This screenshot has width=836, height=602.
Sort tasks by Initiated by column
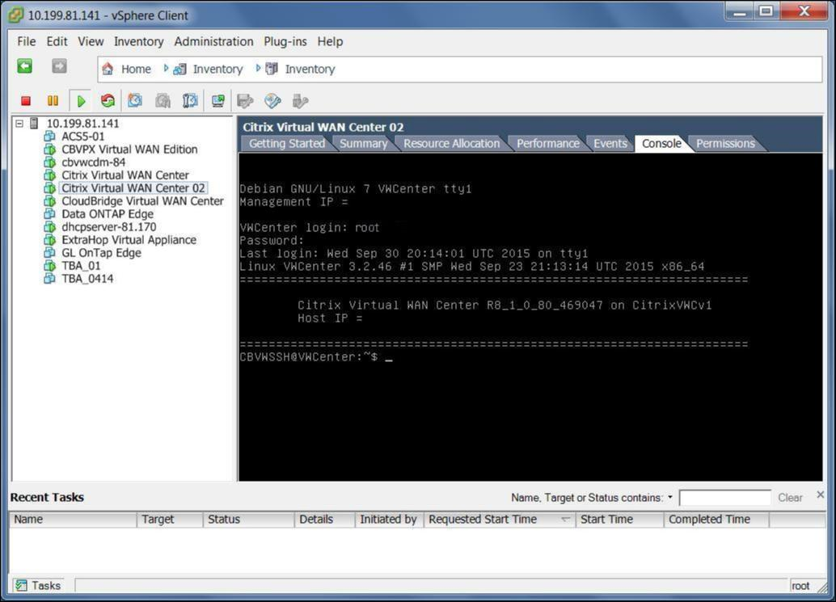click(x=389, y=520)
